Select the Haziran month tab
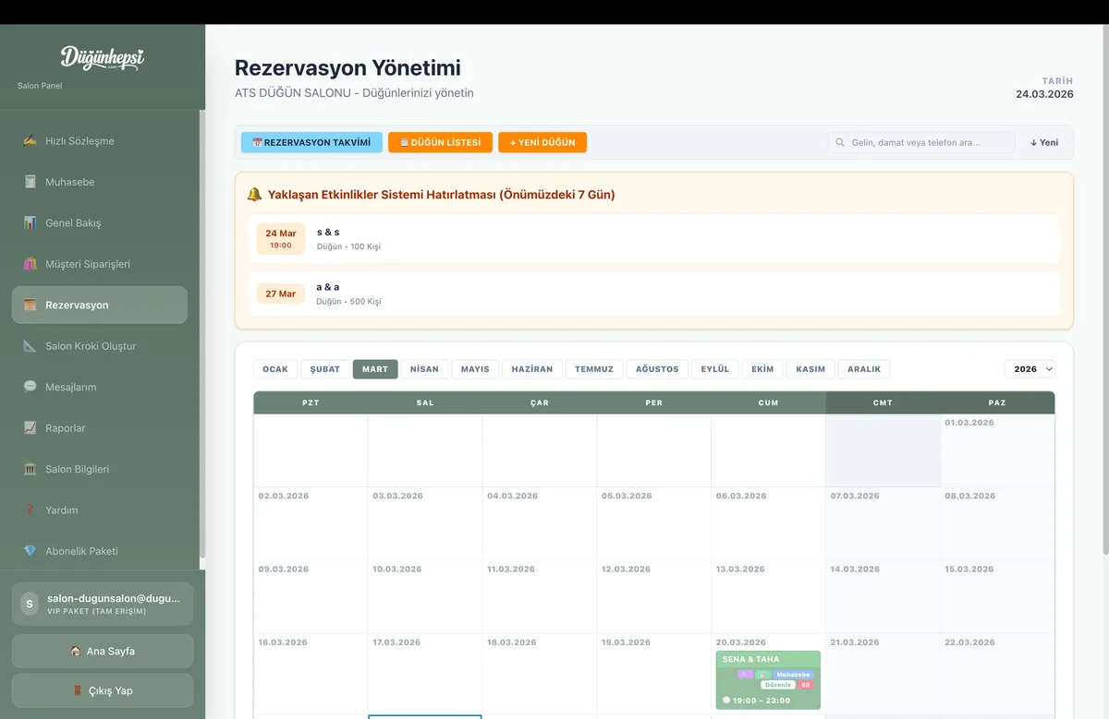This screenshot has height=719, width=1109. click(532, 369)
